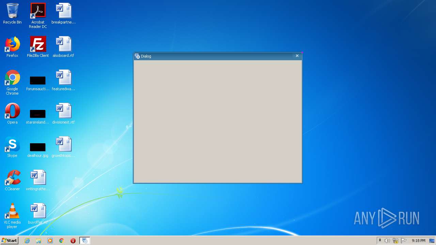Select the breakpartne... Word document
436x245 pixels.
[64, 14]
